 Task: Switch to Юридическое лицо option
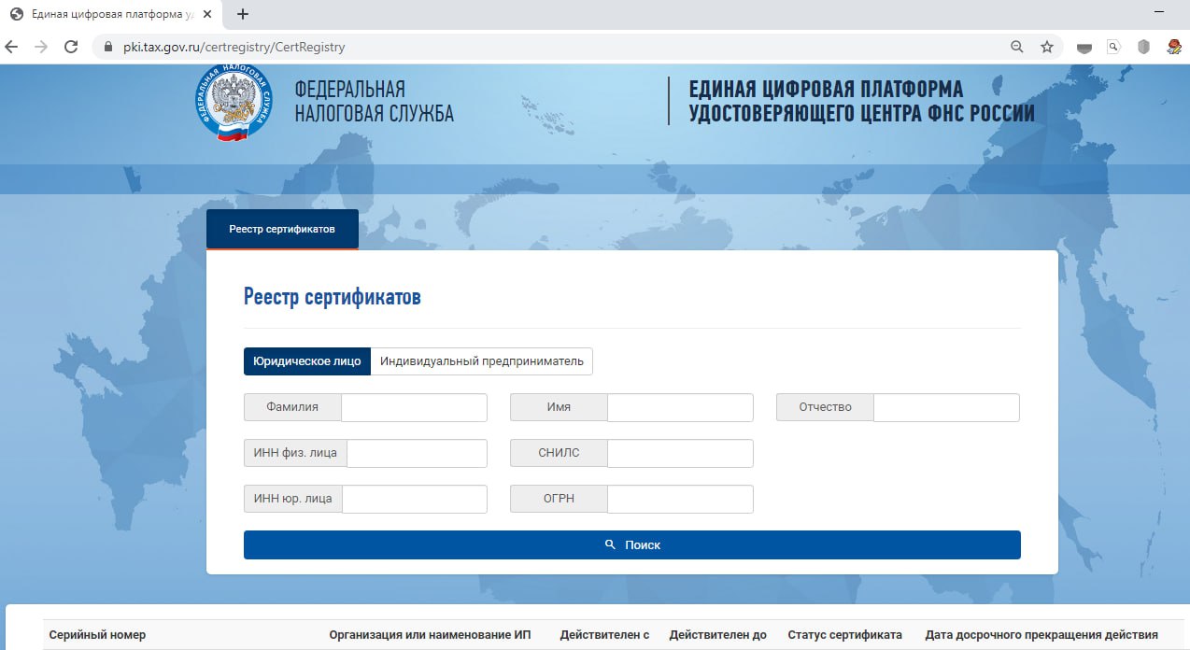(307, 361)
